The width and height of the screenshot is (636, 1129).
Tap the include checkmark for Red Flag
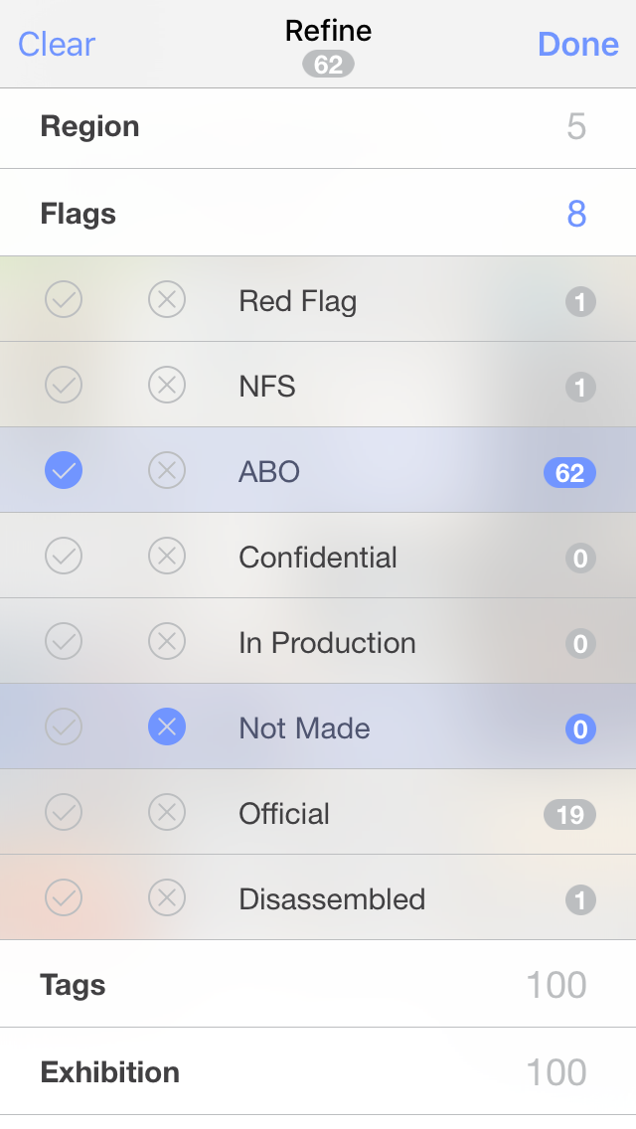[64, 299]
